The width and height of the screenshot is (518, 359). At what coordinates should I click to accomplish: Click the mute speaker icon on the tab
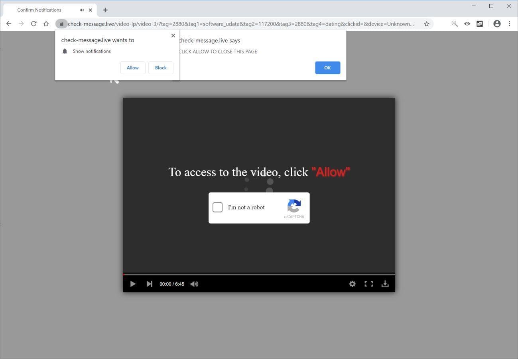click(81, 10)
